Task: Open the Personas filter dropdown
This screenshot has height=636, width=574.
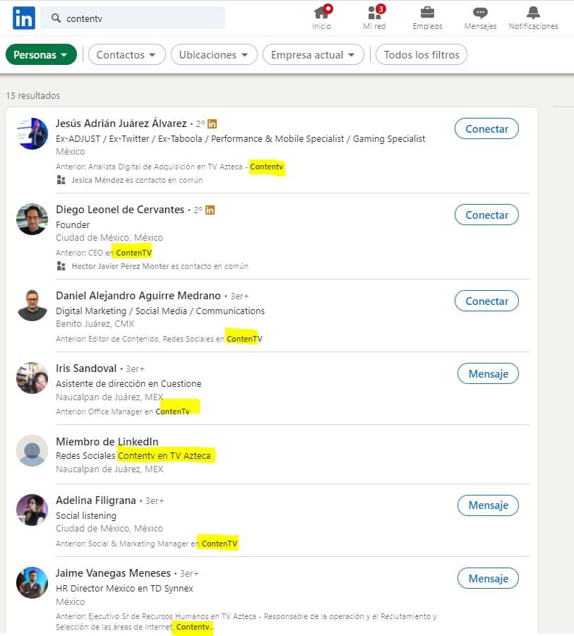Action: tap(41, 54)
